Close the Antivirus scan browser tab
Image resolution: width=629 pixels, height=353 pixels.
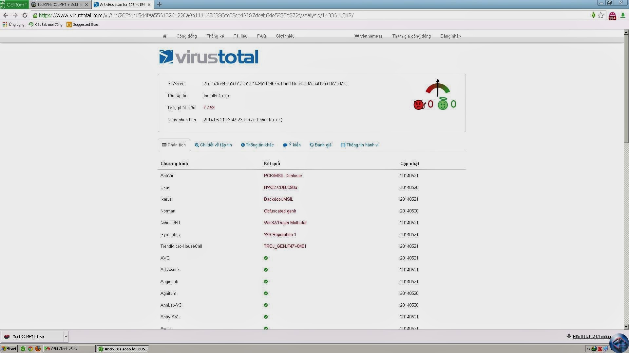tap(149, 5)
